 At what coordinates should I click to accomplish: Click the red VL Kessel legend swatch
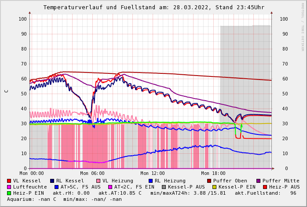click(9, 181)
